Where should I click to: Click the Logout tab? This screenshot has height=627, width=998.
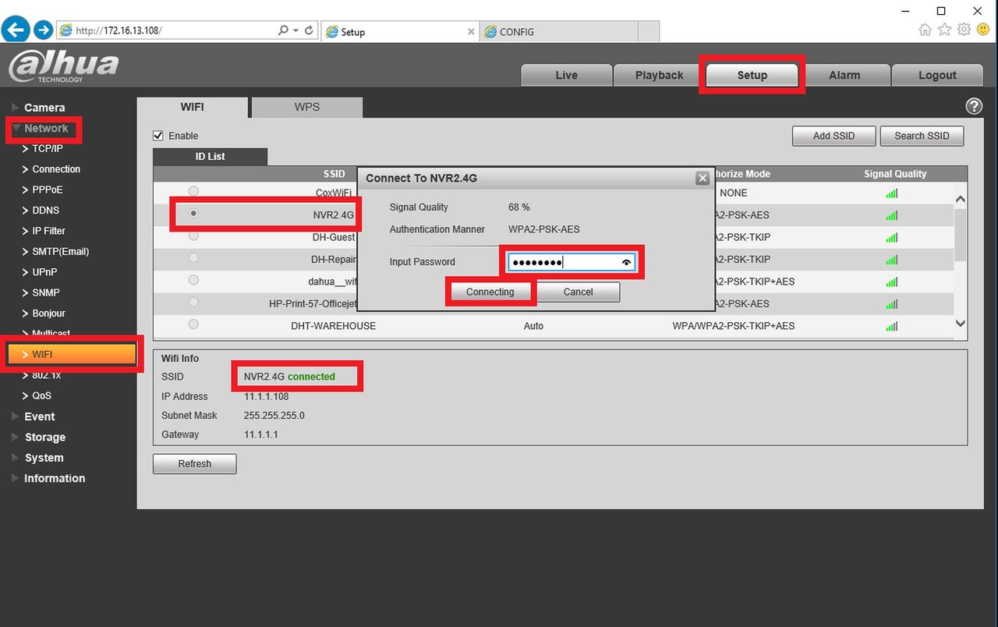(x=937, y=75)
